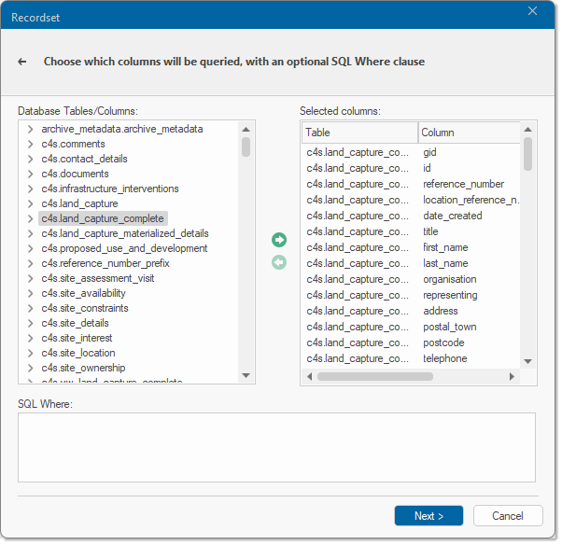Click right arrow of horizontal scrollbar
Image resolution: width=562 pixels, height=545 pixels.
(x=512, y=377)
